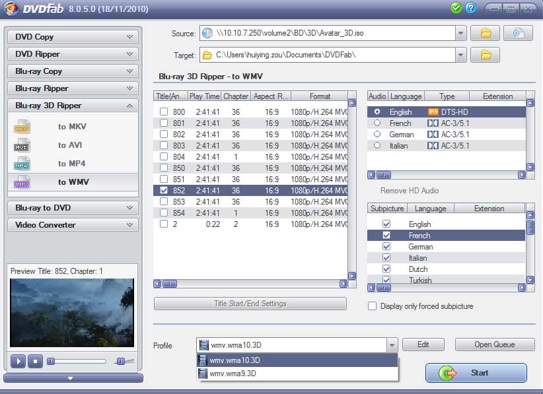Viewport: 543px width, 394px height.
Task: Select German audio radio button
Action: (377, 134)
